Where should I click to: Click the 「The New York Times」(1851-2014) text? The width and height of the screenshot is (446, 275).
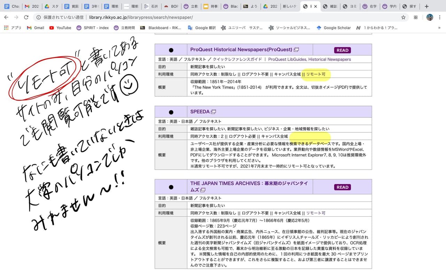tap(226, 87)
